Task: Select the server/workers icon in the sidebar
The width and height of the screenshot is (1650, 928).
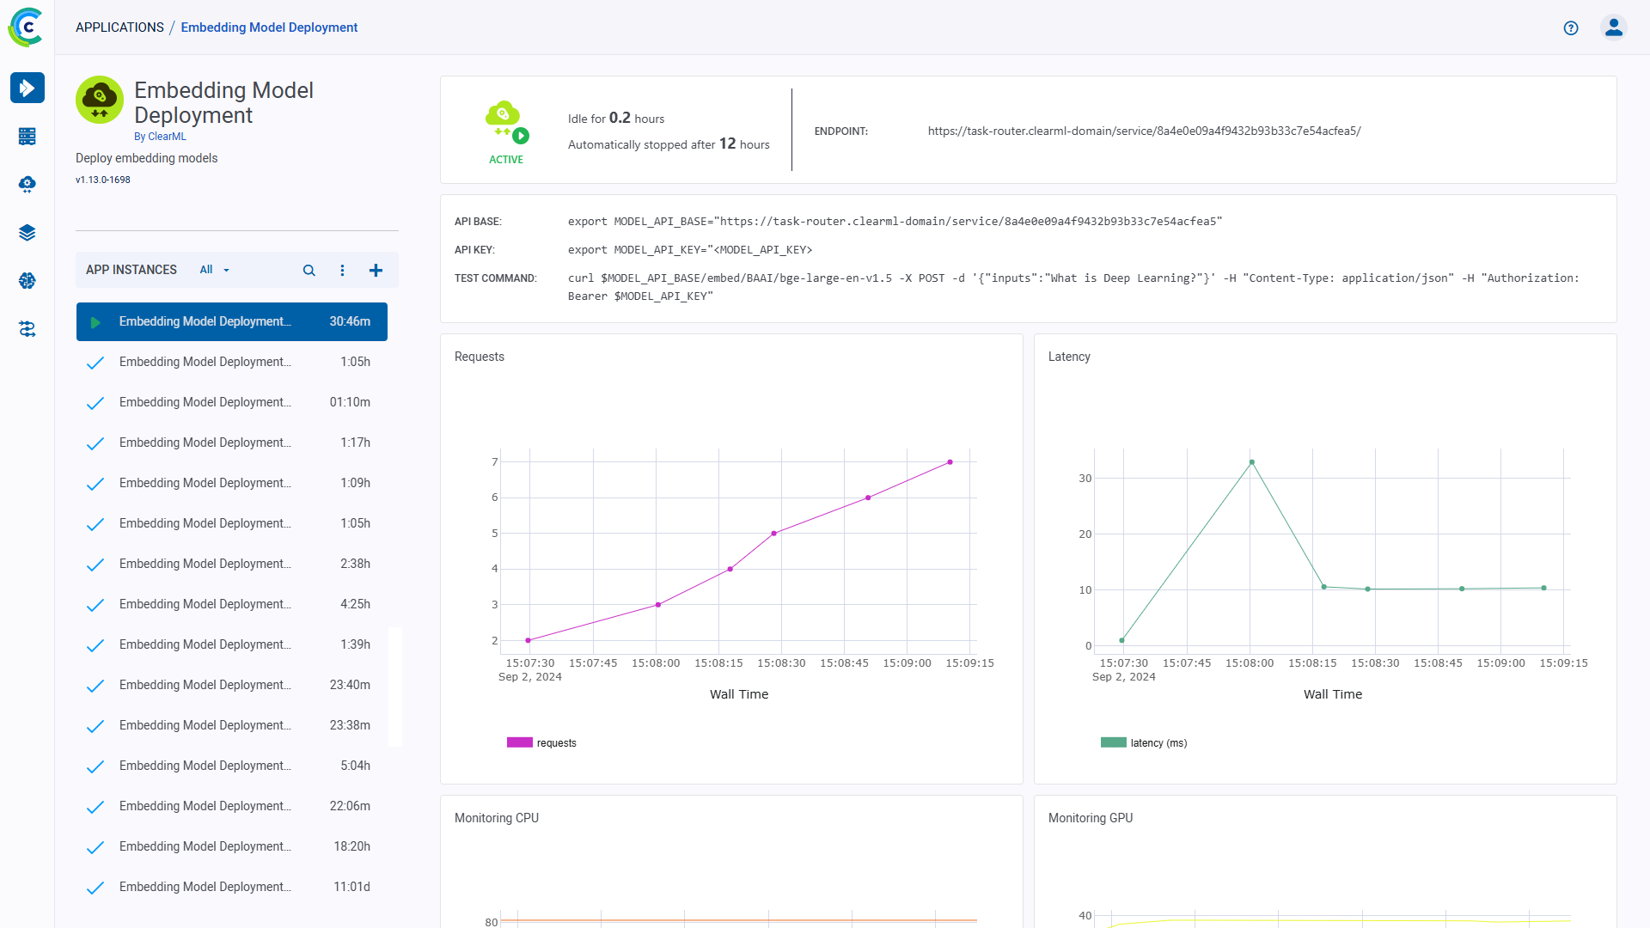Action: [27, 136]
